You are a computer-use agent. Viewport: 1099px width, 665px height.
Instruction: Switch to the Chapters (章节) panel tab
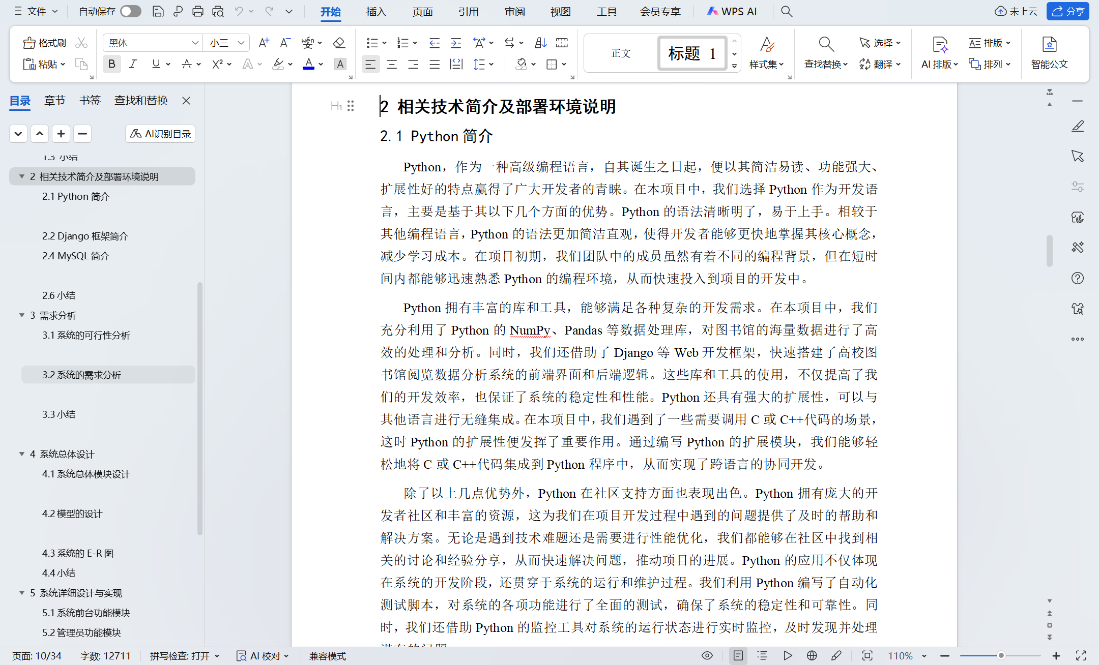click(x=55, y=101)
